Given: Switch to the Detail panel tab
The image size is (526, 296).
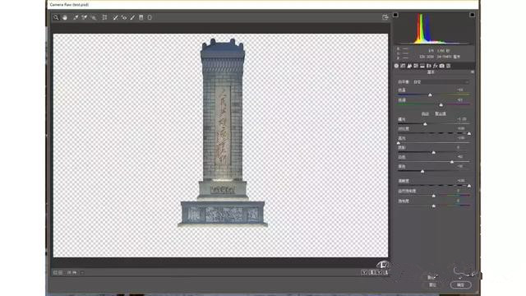Looking at the screenshot, I should [x=409, y=66].
